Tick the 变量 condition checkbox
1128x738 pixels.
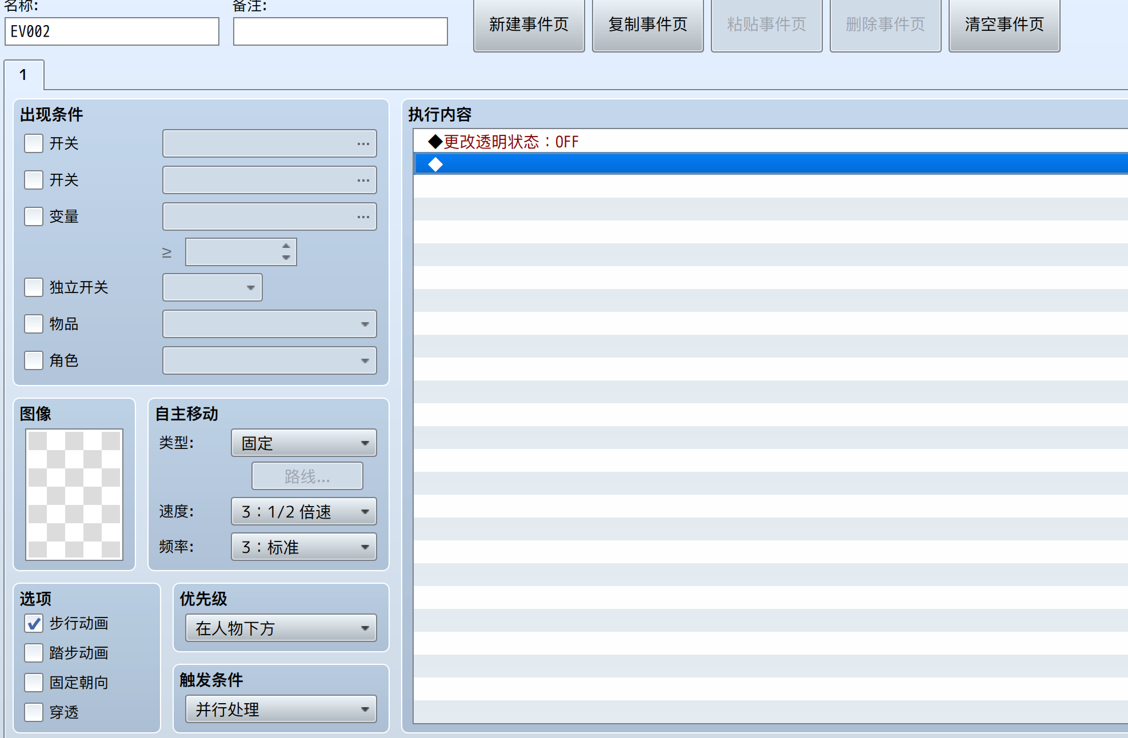point(34,216)
